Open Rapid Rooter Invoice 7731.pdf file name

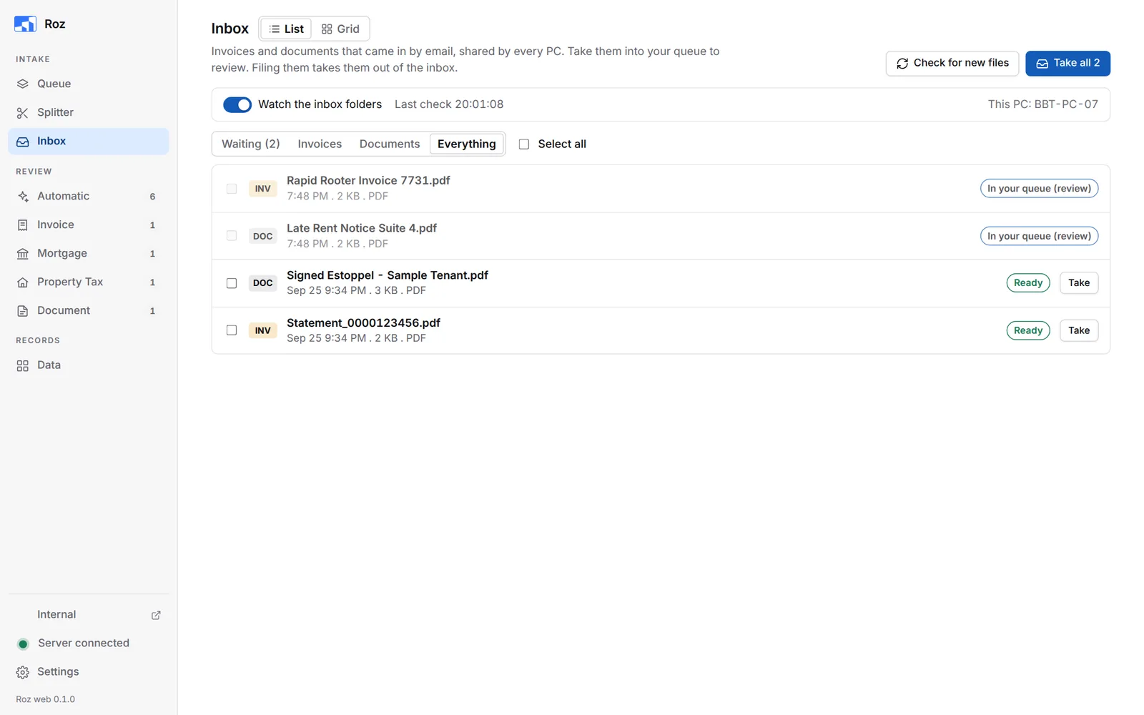368,181
